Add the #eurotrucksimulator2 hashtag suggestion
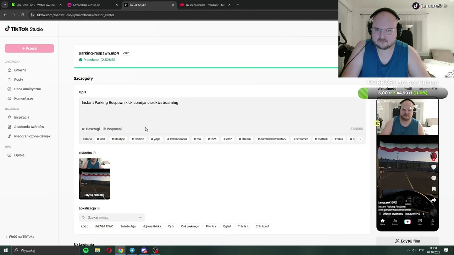 click(x=272, y=139)
